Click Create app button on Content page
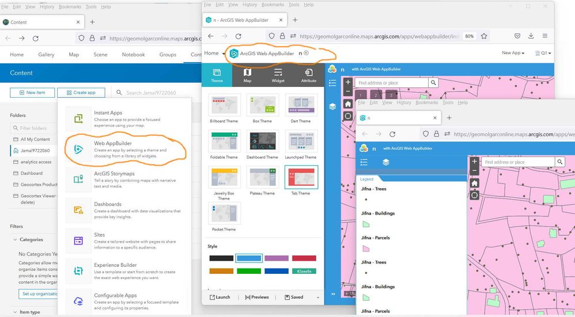The width and height of the screenshot is (575, 317). 81,93
